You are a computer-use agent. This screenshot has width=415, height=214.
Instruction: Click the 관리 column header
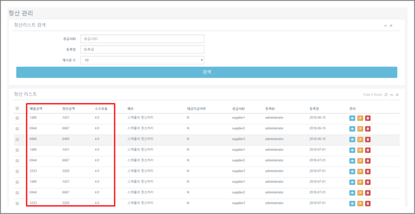point(353,108)
